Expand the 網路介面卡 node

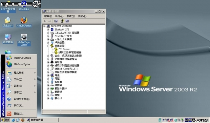(48, 89)
